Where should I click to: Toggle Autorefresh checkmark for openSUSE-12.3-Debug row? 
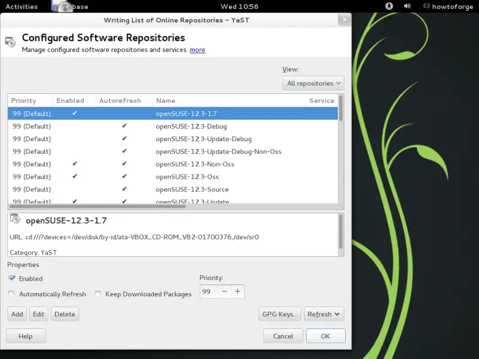(125, 126)
